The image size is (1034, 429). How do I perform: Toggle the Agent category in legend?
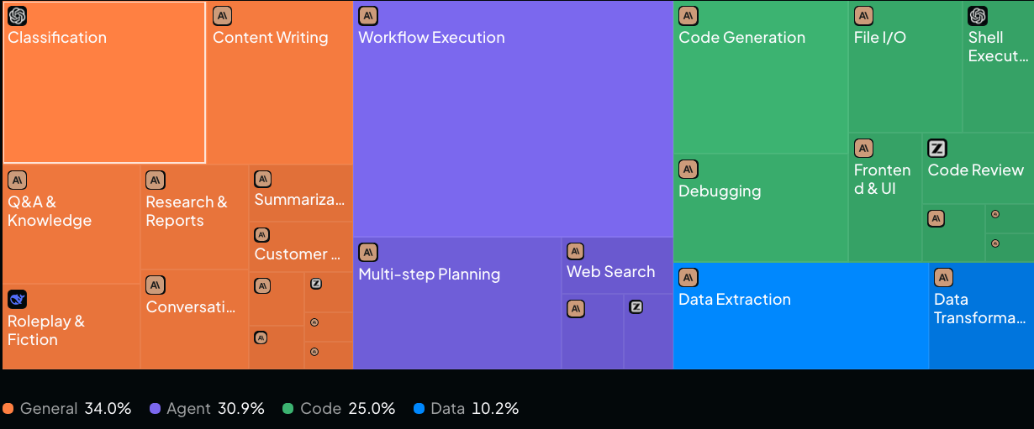coord(207,409)
